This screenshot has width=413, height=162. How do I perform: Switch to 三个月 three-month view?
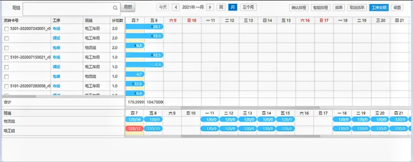[x=248, y=8]
